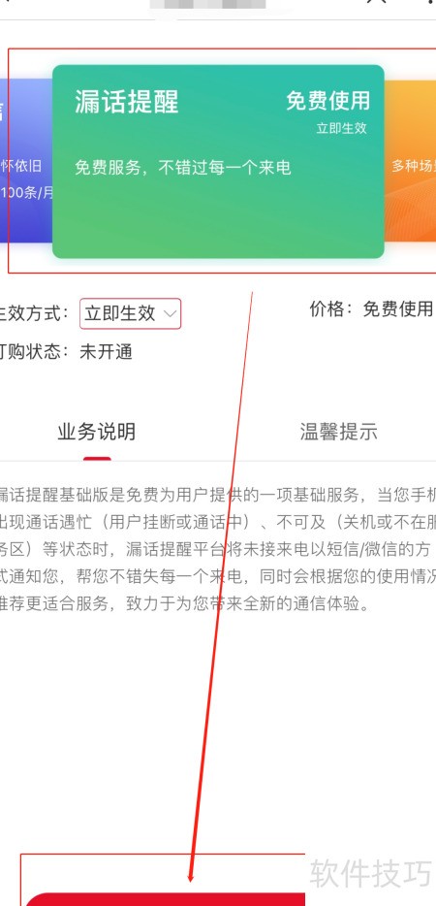Tap the back arrow in top bar

coord(7,2)
